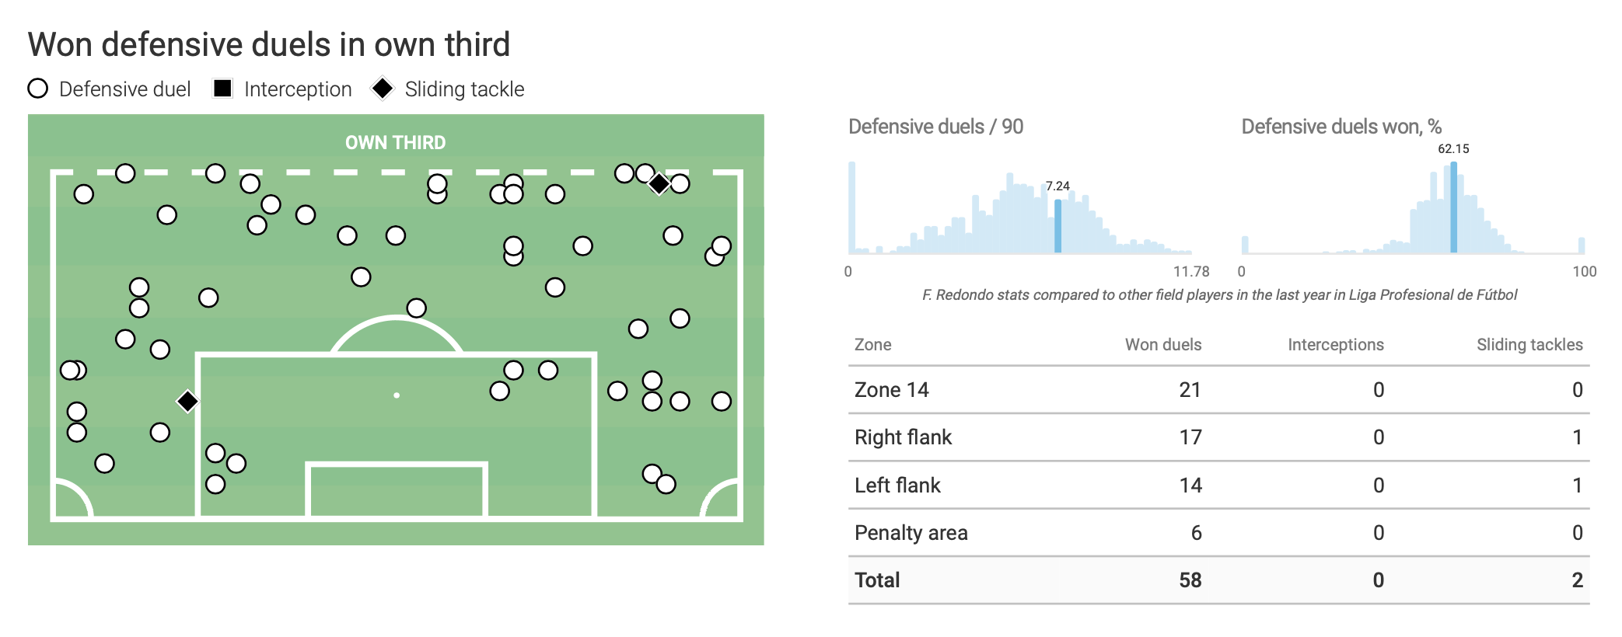Screen dimensions: 1622x637
Task: Click the Total row label
Action: pos(877,580)
